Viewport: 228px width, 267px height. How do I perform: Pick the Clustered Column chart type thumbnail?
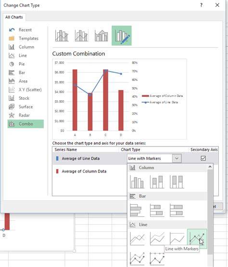point(137,182)
